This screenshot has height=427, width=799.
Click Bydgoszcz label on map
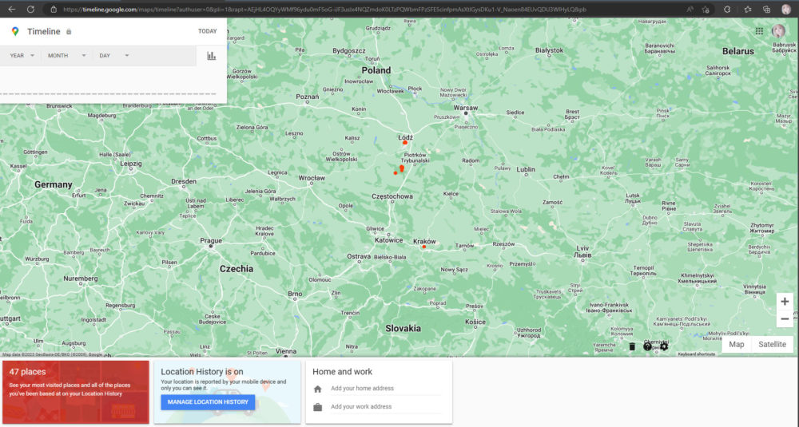(349, 51)
